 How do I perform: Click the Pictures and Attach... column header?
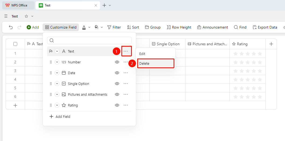(x=207, y=44)
